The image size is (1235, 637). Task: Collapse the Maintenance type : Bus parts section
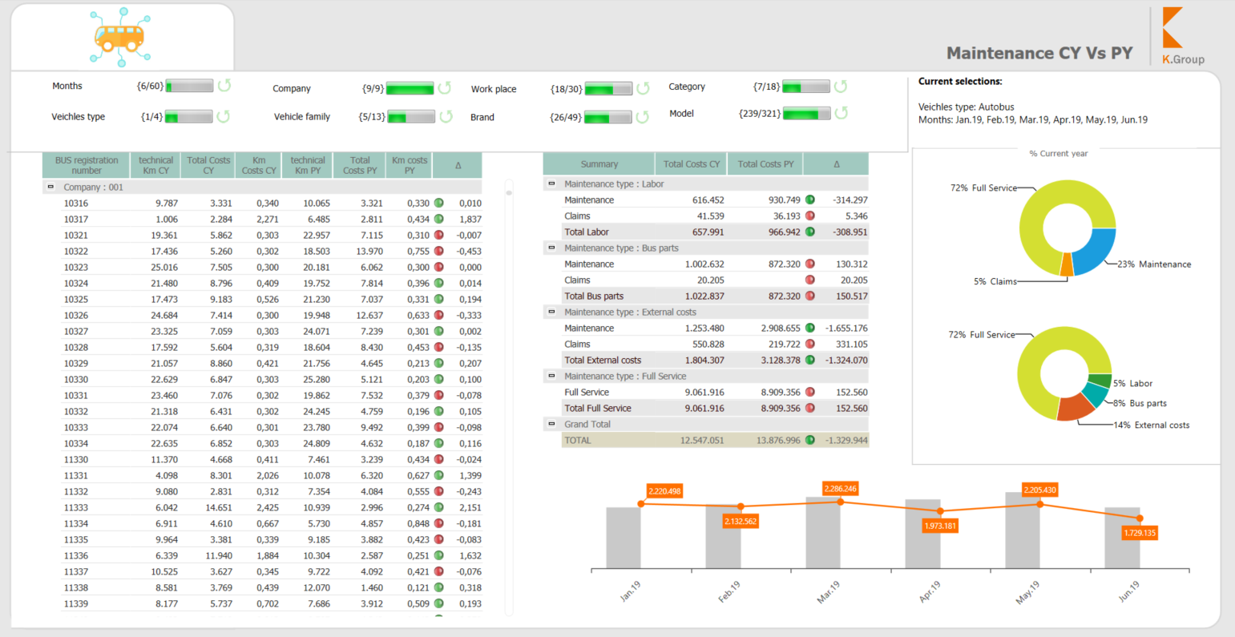tap(551, 248)
